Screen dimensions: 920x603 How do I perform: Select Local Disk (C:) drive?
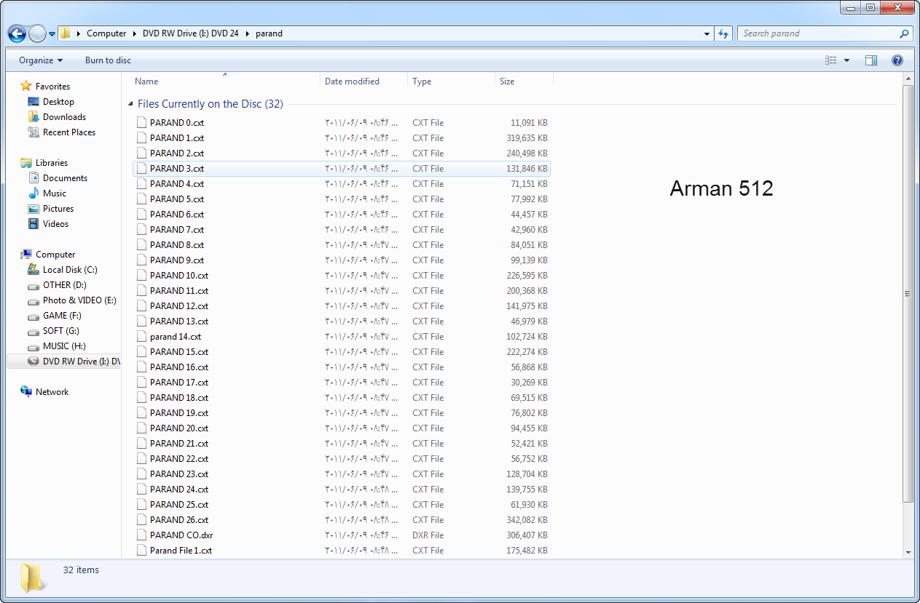tap(69, 270)
